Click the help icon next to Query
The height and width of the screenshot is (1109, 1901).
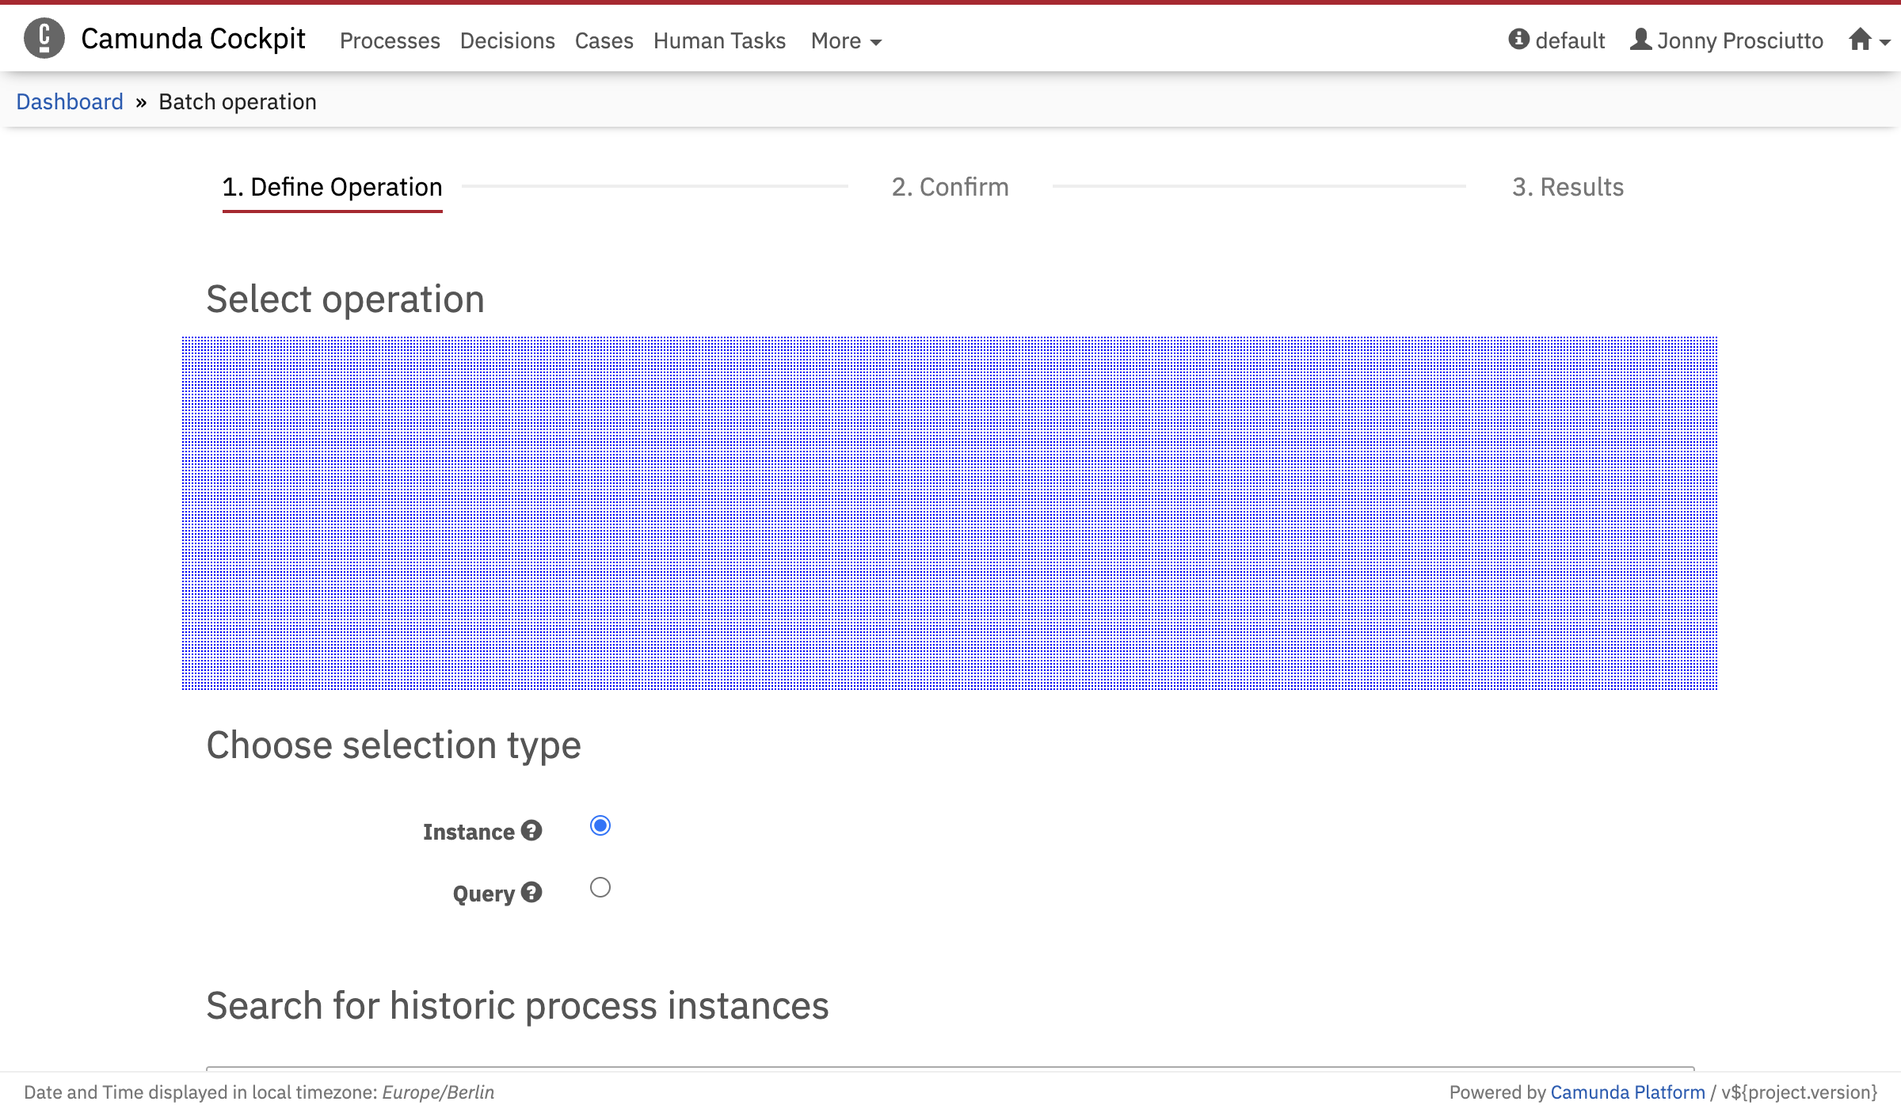531,892
